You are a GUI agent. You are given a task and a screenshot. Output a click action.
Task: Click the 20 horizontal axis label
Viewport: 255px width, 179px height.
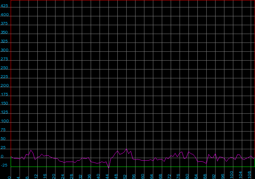point(54,177)
